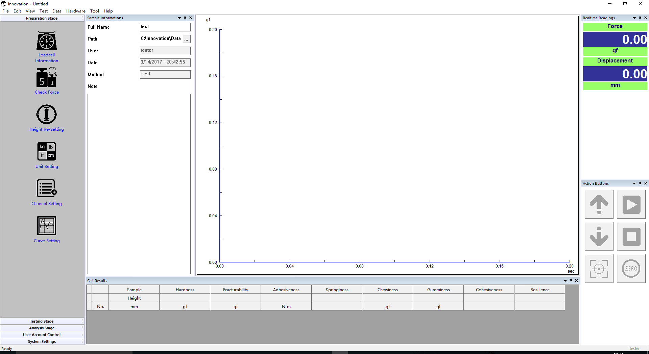
Task: Click the Check Force icon
Action: 47,78
